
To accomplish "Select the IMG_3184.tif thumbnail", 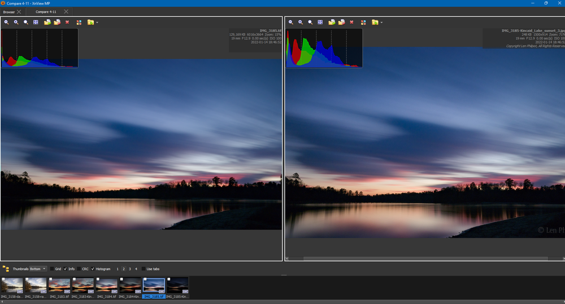I will [106, 285].
